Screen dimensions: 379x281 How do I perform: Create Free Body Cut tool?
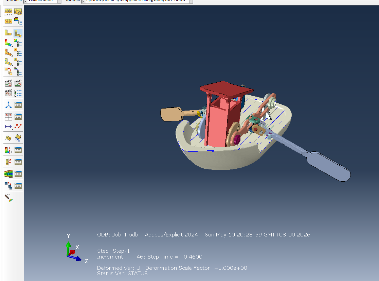click(x=8, y=162)
